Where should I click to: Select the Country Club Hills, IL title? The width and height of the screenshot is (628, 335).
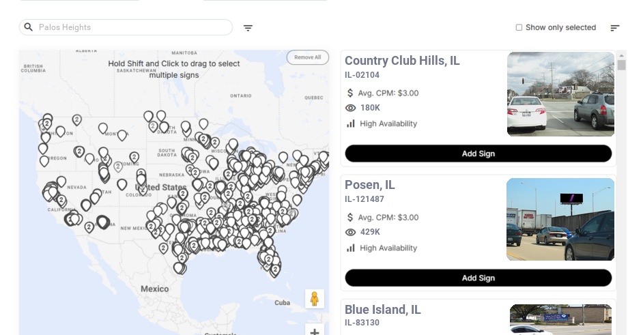[402, 61]
